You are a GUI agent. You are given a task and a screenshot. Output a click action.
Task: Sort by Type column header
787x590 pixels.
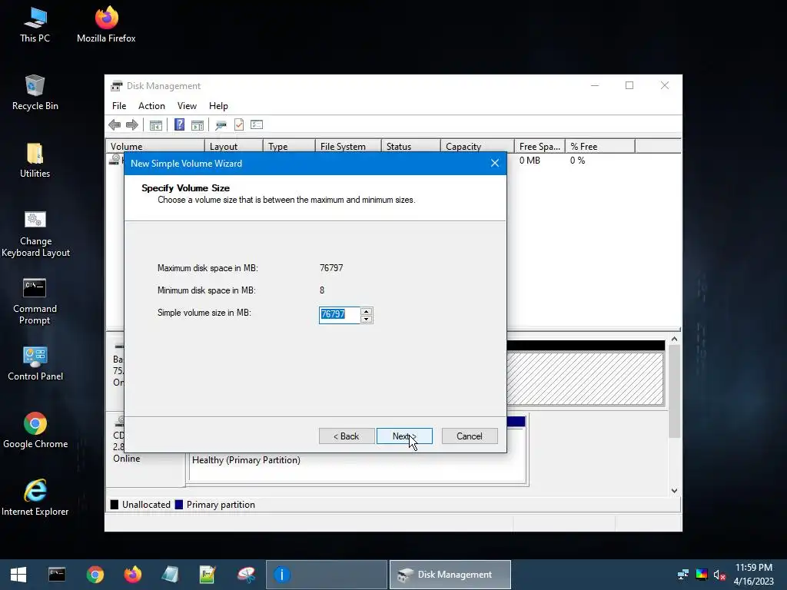pyautogui.click(x=289, y=146)
